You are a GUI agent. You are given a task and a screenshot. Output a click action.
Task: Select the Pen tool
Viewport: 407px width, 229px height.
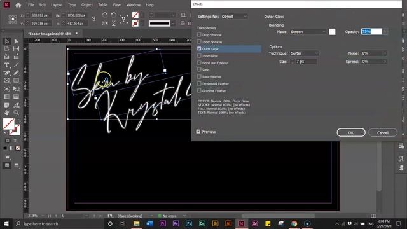tap(7, 73)
